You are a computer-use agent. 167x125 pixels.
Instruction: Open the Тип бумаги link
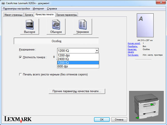point(133,55)
